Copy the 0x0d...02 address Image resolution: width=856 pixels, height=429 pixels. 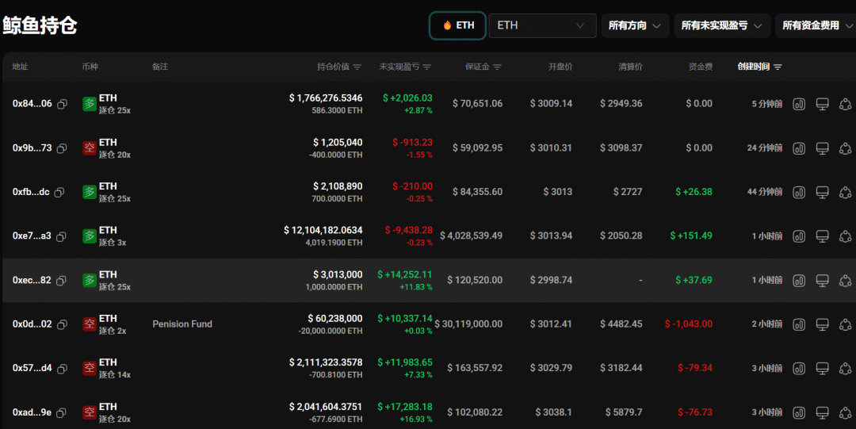[x=62, y=324]
